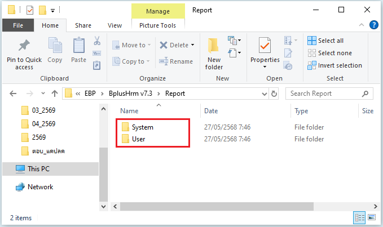Screen dimensions: 383x227
Task: Select the System folder
Action: click(x=142, y=127)
